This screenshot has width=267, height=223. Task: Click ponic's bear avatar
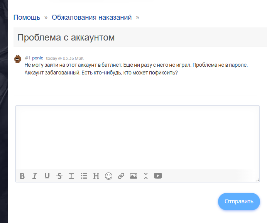tap(18, 59)
